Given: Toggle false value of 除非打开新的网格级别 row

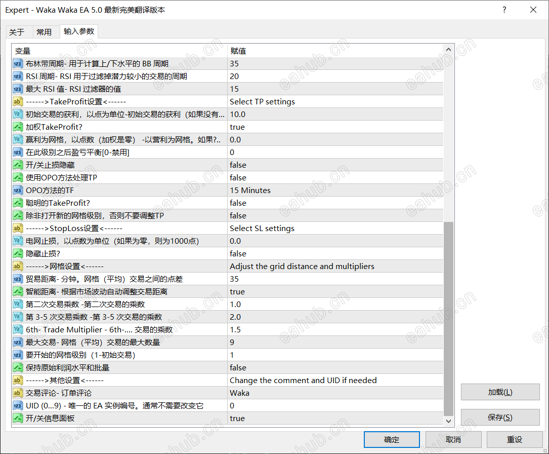Looking at the screenshot, I should tap(335, 216).
